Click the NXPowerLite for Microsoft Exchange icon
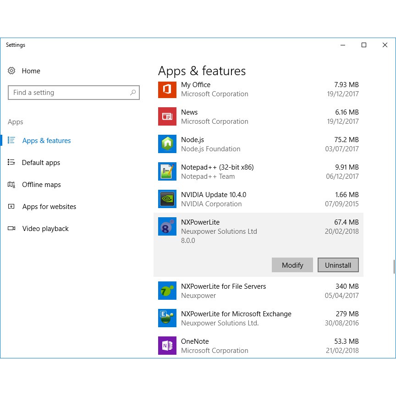 (167, 318)
